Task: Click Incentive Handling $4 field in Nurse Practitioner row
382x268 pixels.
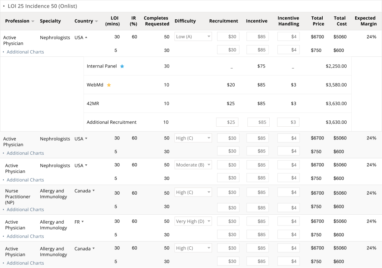Action: [x=288, y=192]
